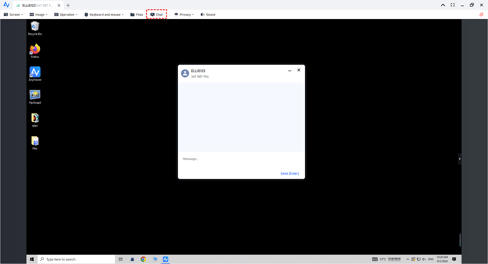Click AnyViewer icon on remote taskbar
Screen dimensions: 488x264
(166, 259)
